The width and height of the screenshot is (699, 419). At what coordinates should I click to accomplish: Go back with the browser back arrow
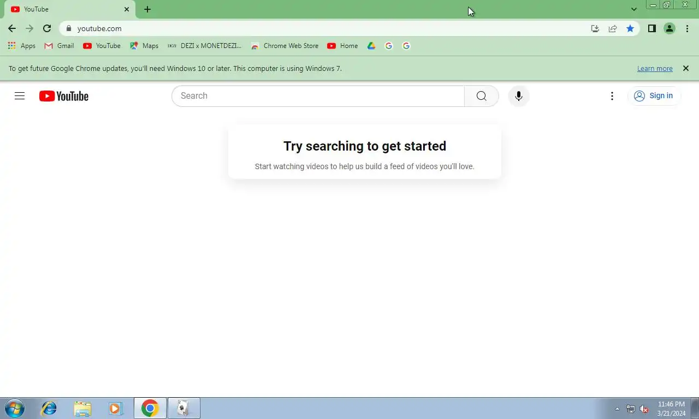click(12, 28)
